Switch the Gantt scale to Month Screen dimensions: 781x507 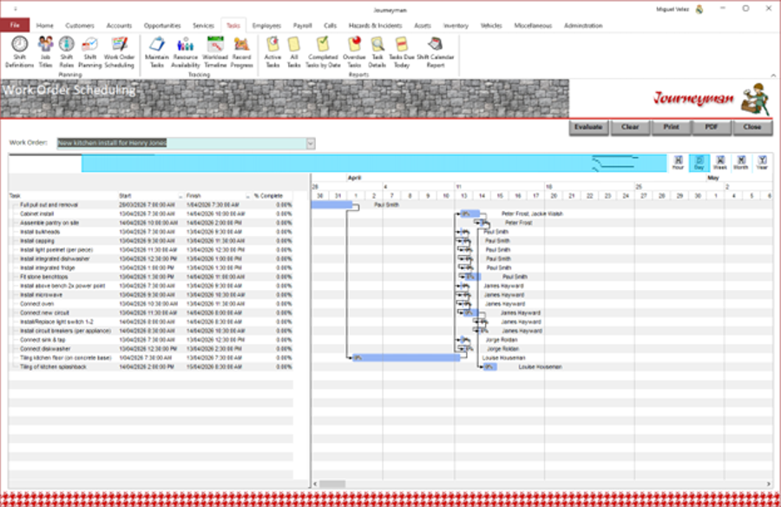click(741, 162)
